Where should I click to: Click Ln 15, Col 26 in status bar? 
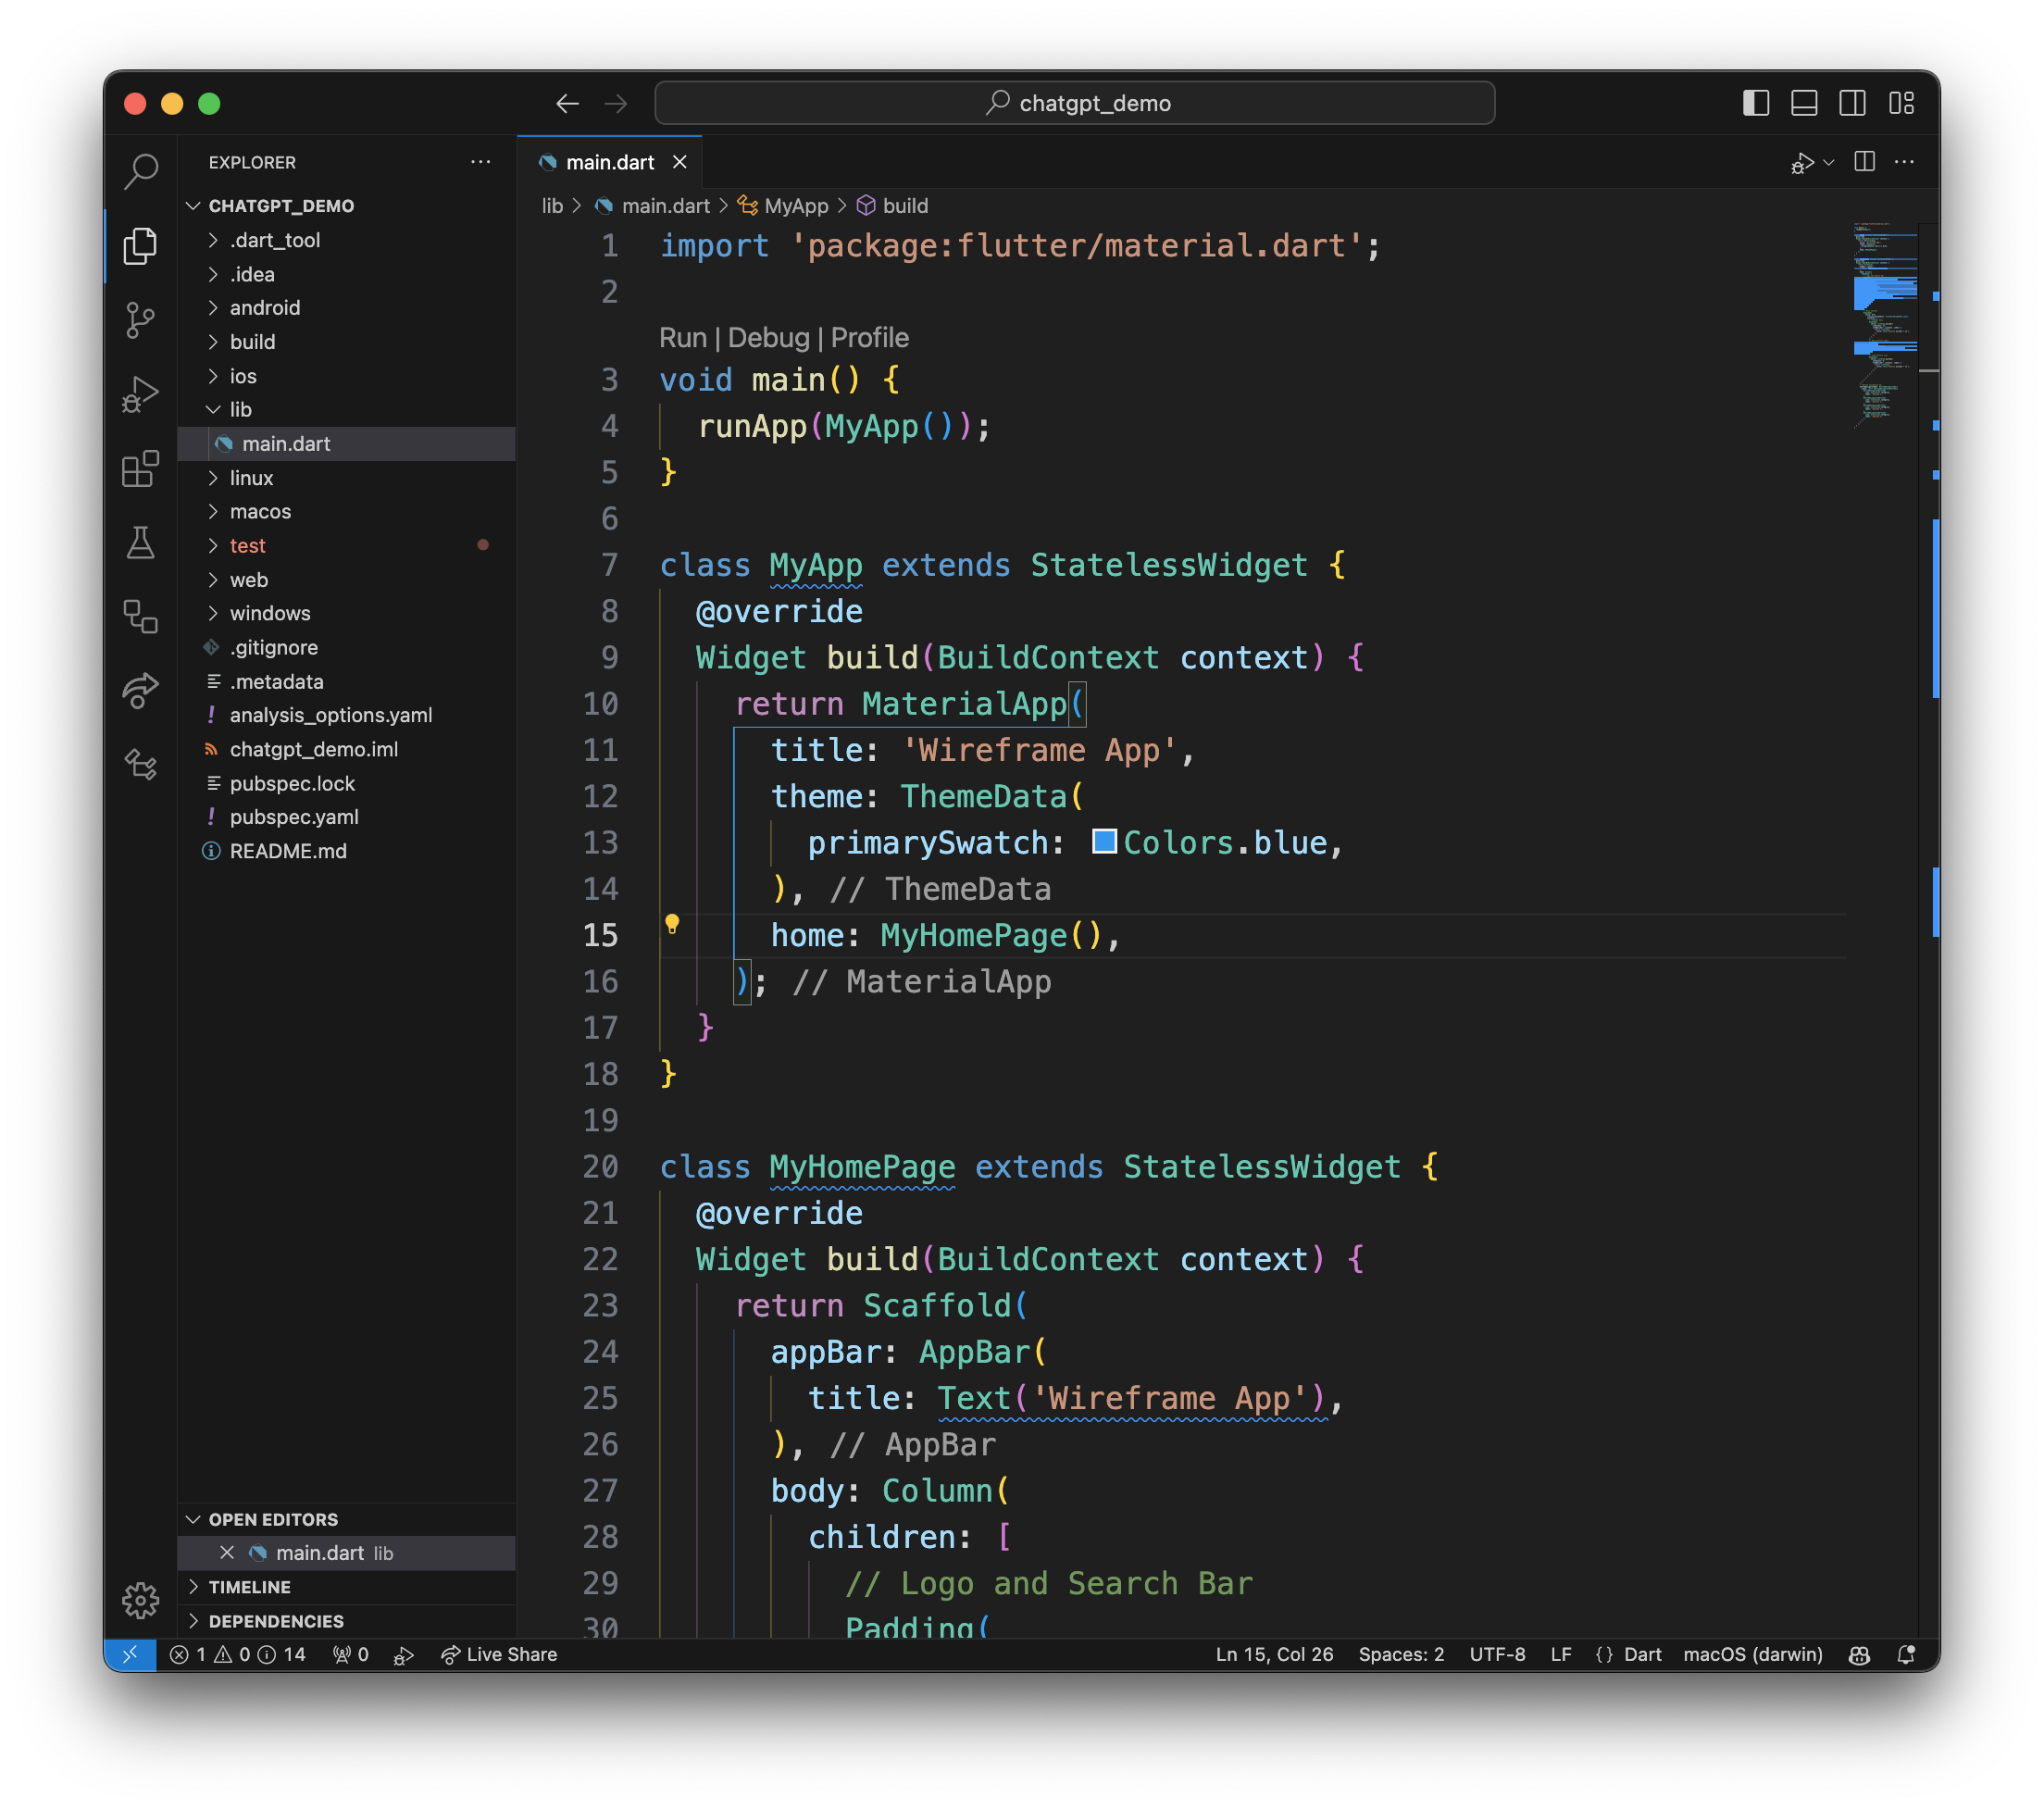click(x=1274, y=1655)
